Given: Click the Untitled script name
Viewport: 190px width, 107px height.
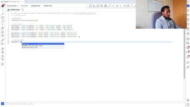Looking at the screenshot, I should point(15,10).
